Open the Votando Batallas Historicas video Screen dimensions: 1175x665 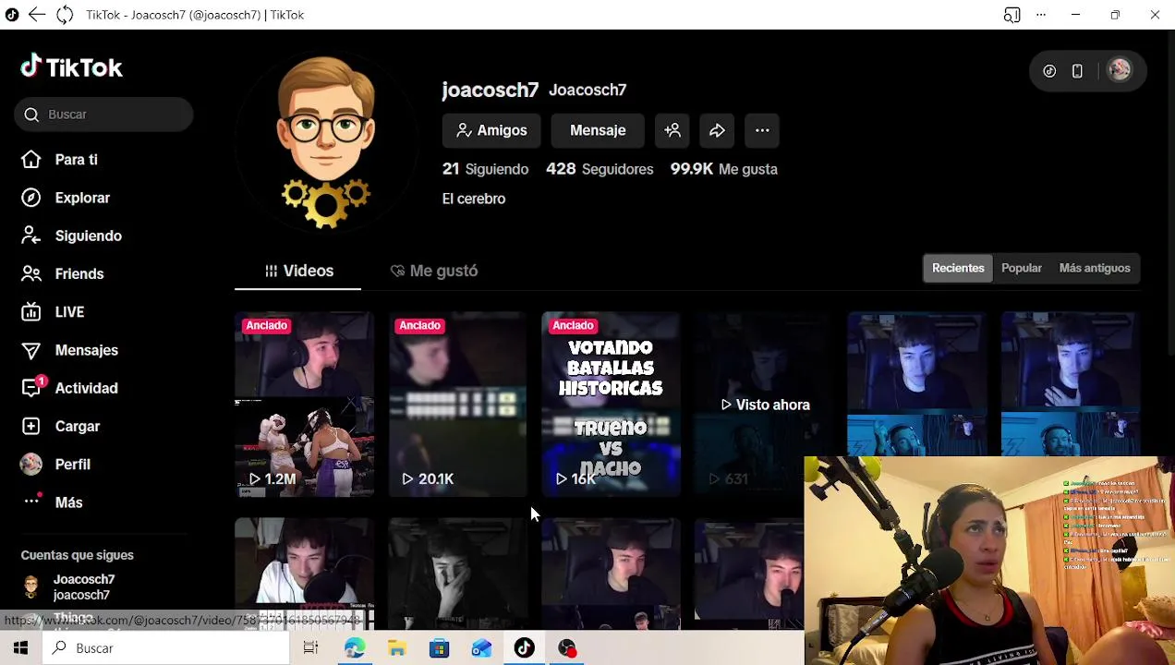pos(611,405)
